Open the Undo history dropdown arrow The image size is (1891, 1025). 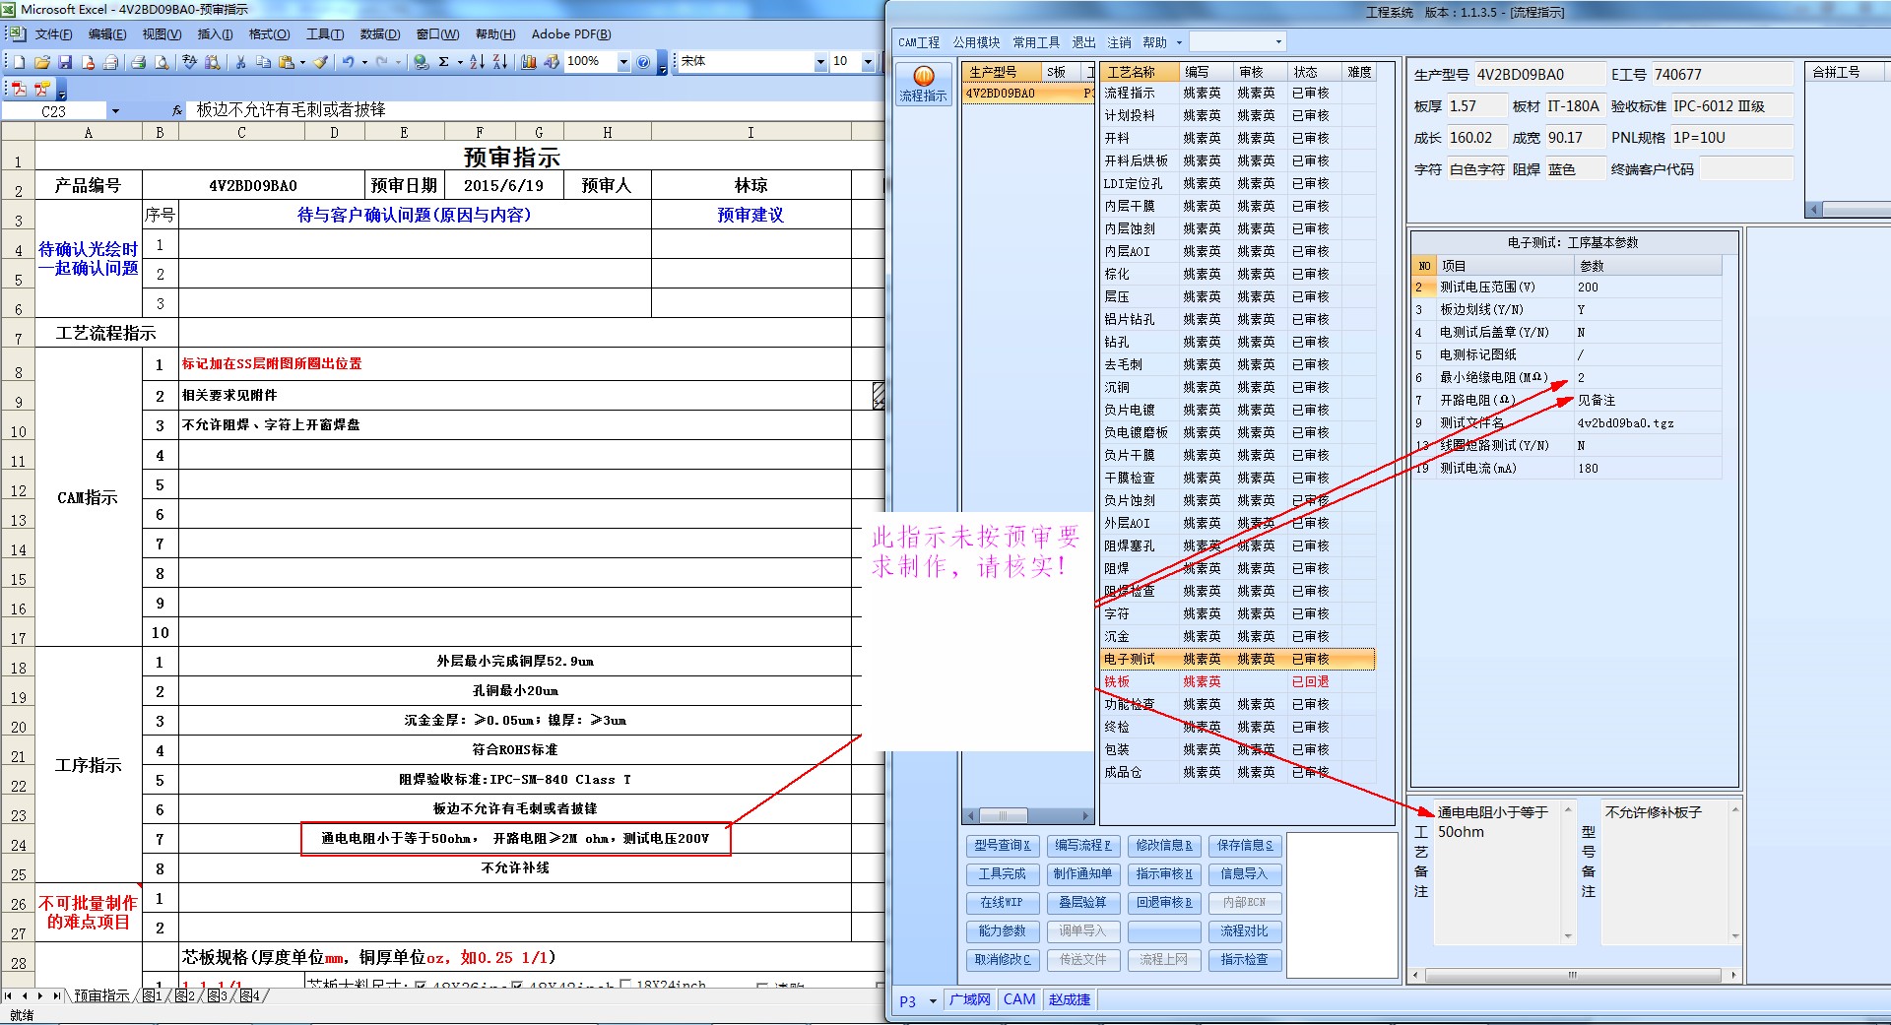(x=364, y=62)
